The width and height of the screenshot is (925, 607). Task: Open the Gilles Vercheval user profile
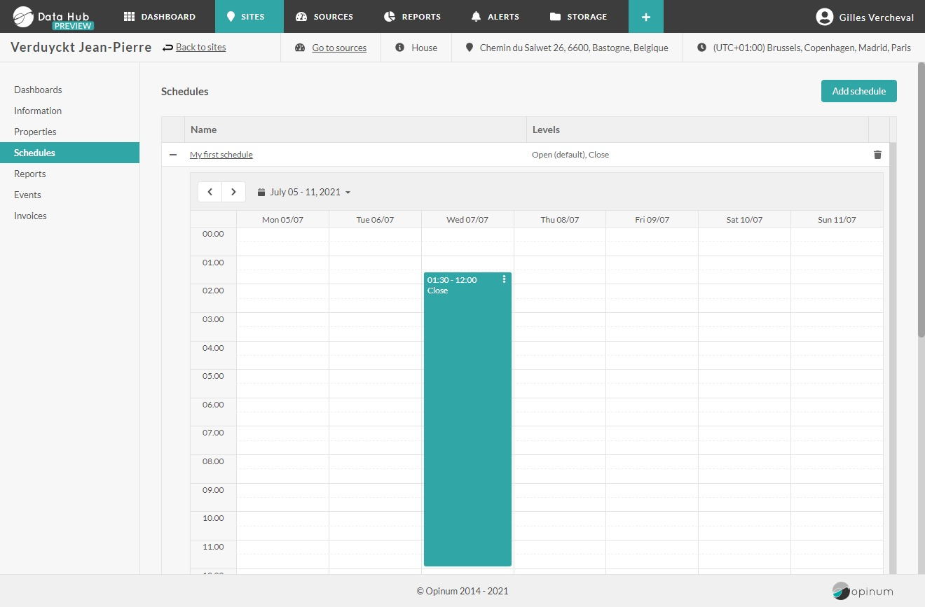[865, 18]
